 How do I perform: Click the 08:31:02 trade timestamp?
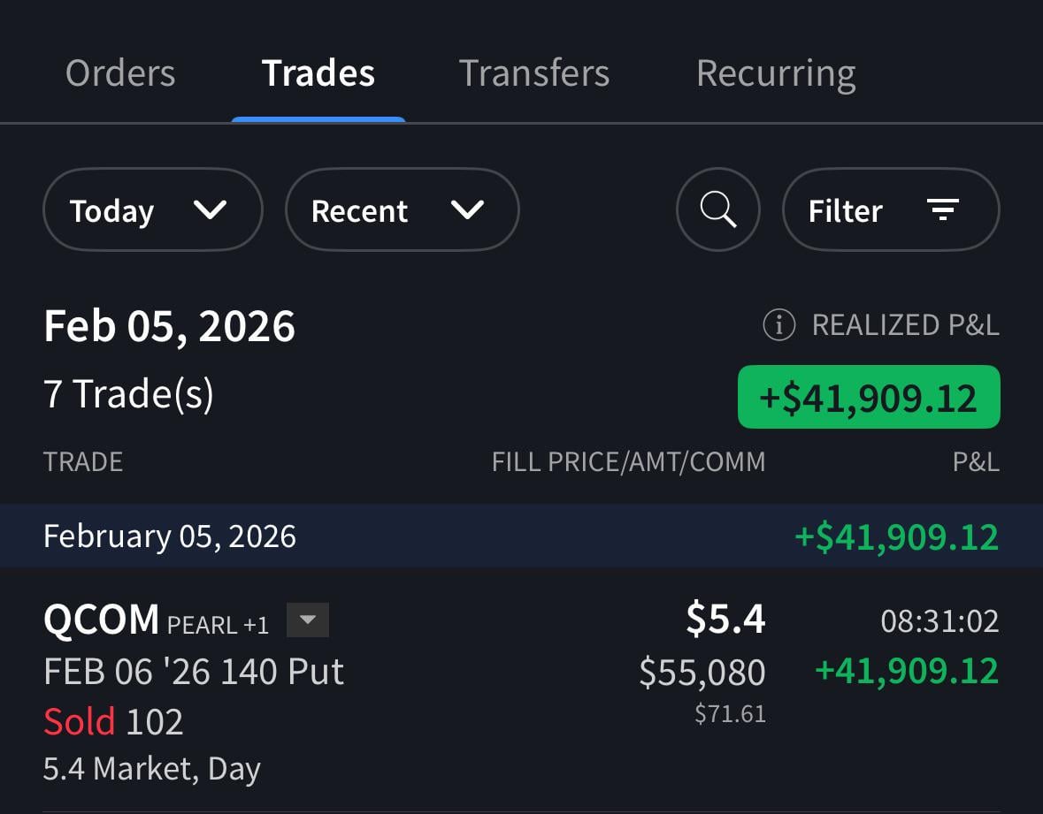click(x=939, y=621)
